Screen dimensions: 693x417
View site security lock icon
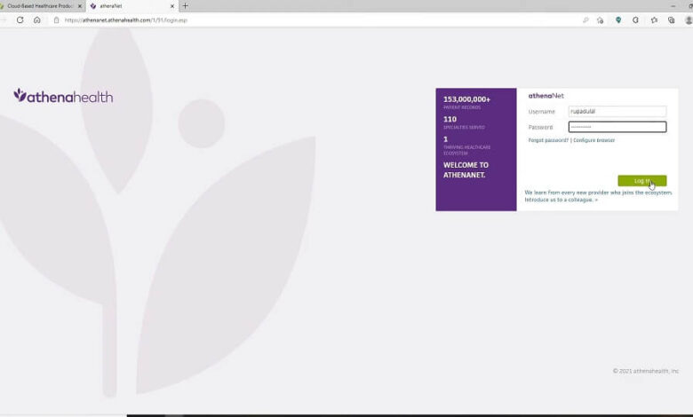(x=57, y=20)
